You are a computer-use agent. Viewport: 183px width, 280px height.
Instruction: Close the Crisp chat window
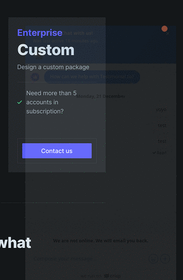167,34
